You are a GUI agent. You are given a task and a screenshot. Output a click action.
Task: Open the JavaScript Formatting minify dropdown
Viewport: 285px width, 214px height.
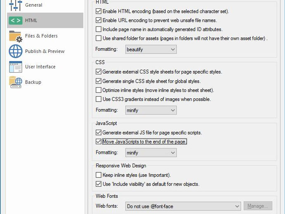click(x=151, y=153)
